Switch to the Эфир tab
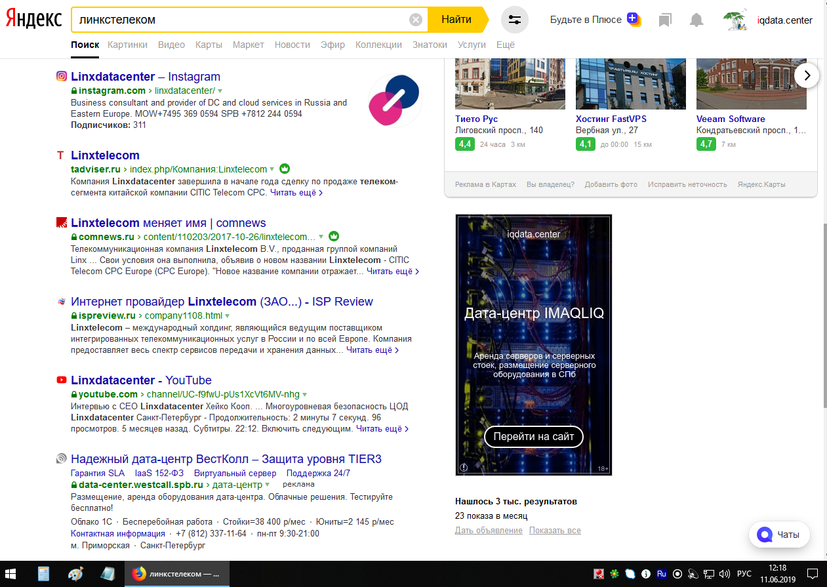Image resolution: width=827 pixels, height=587 pixels. [333, 45]
